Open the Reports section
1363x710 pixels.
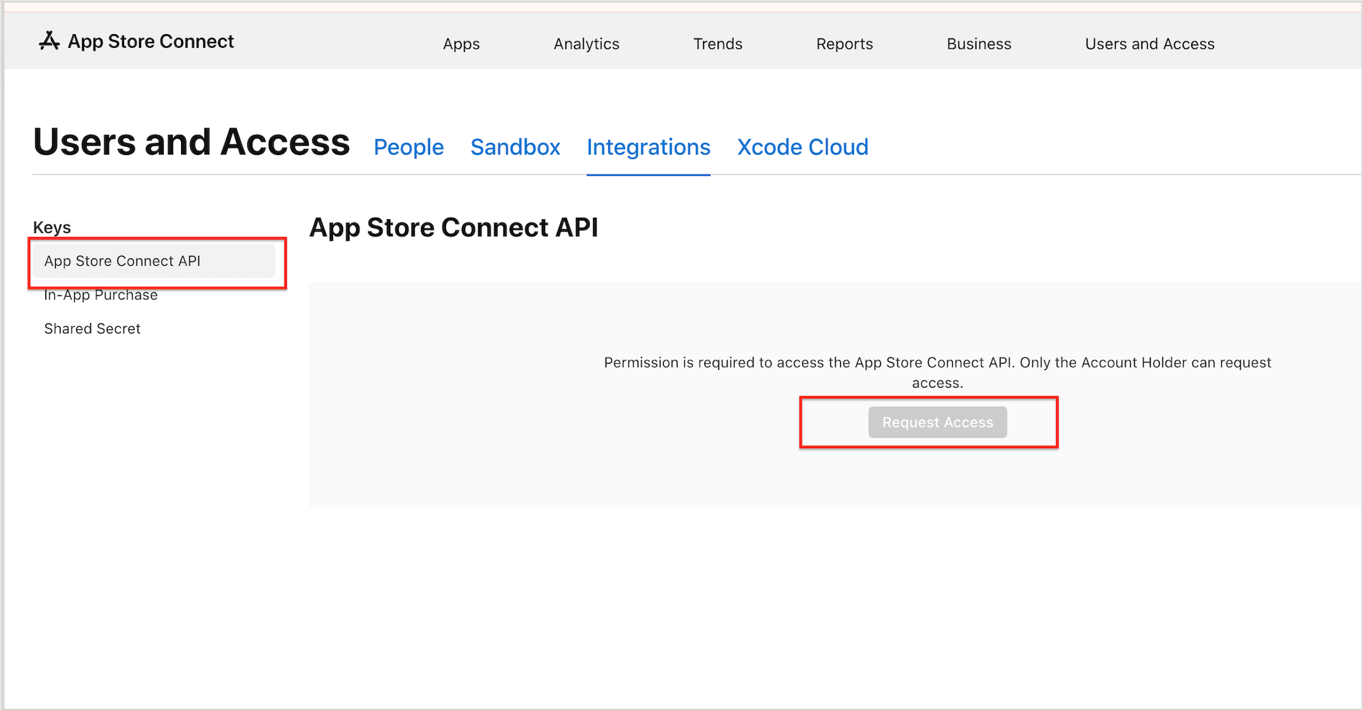tap(844, 43)
